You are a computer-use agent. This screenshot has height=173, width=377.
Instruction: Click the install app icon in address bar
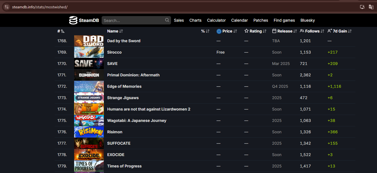(x=362, y=7)
